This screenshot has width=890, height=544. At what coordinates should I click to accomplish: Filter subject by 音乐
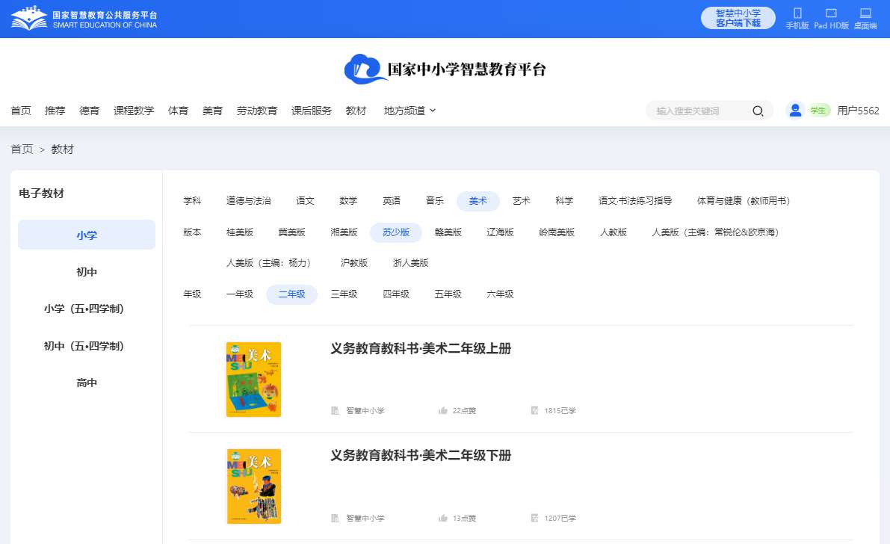(435, 201)
